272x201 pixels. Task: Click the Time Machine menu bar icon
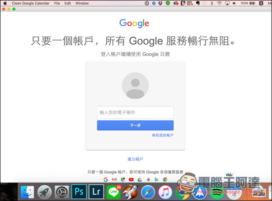(x=204, y=3)
